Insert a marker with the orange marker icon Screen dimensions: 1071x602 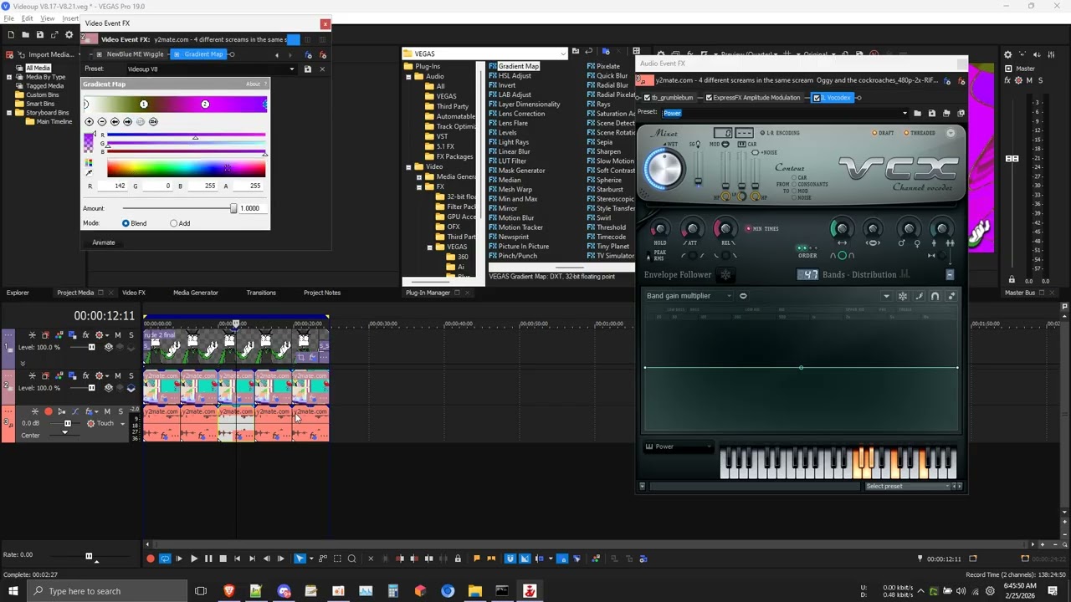coord(477,559)
